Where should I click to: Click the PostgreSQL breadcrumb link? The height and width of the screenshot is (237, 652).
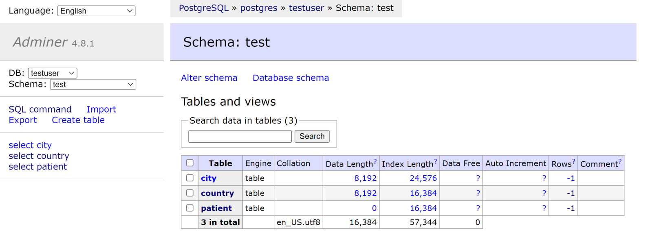pos(204,8)
